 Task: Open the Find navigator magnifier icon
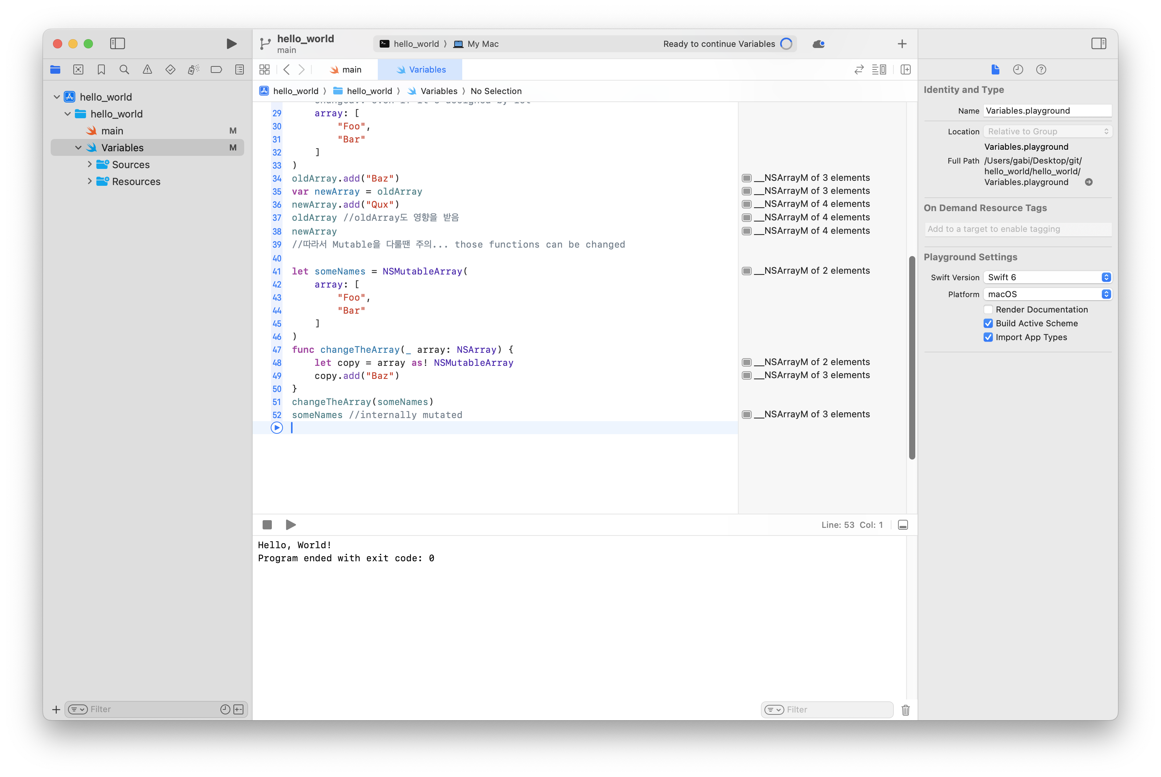point(124,70)
